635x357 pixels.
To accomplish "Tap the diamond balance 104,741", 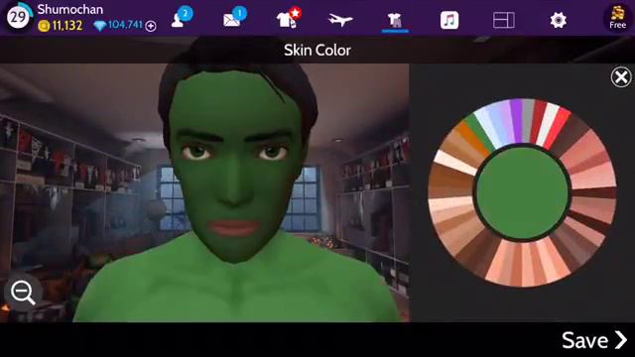I will 118,25.
